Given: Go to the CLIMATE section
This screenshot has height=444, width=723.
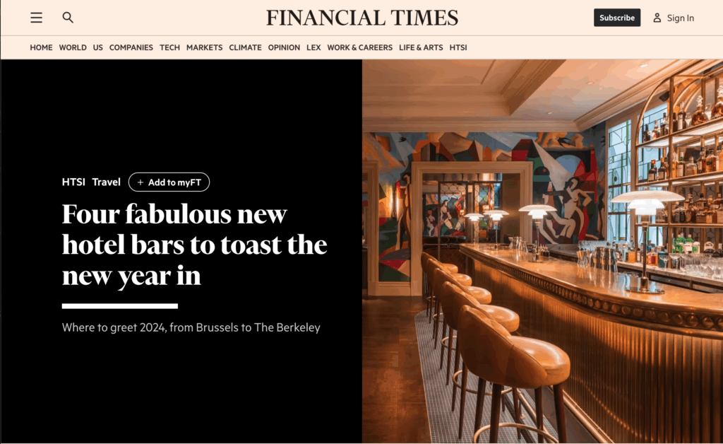Looking at the screenshot, I should 245,47.
